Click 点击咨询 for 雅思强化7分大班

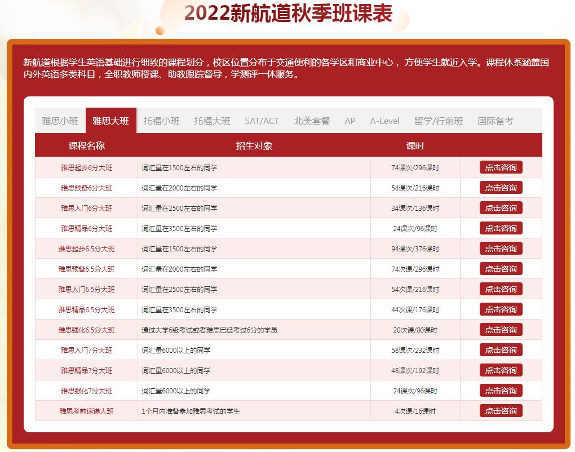501,391
